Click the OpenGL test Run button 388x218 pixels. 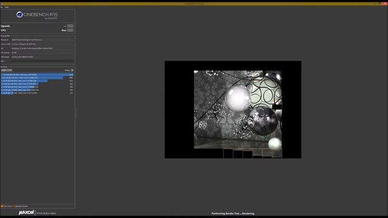[x=70, y=26]
